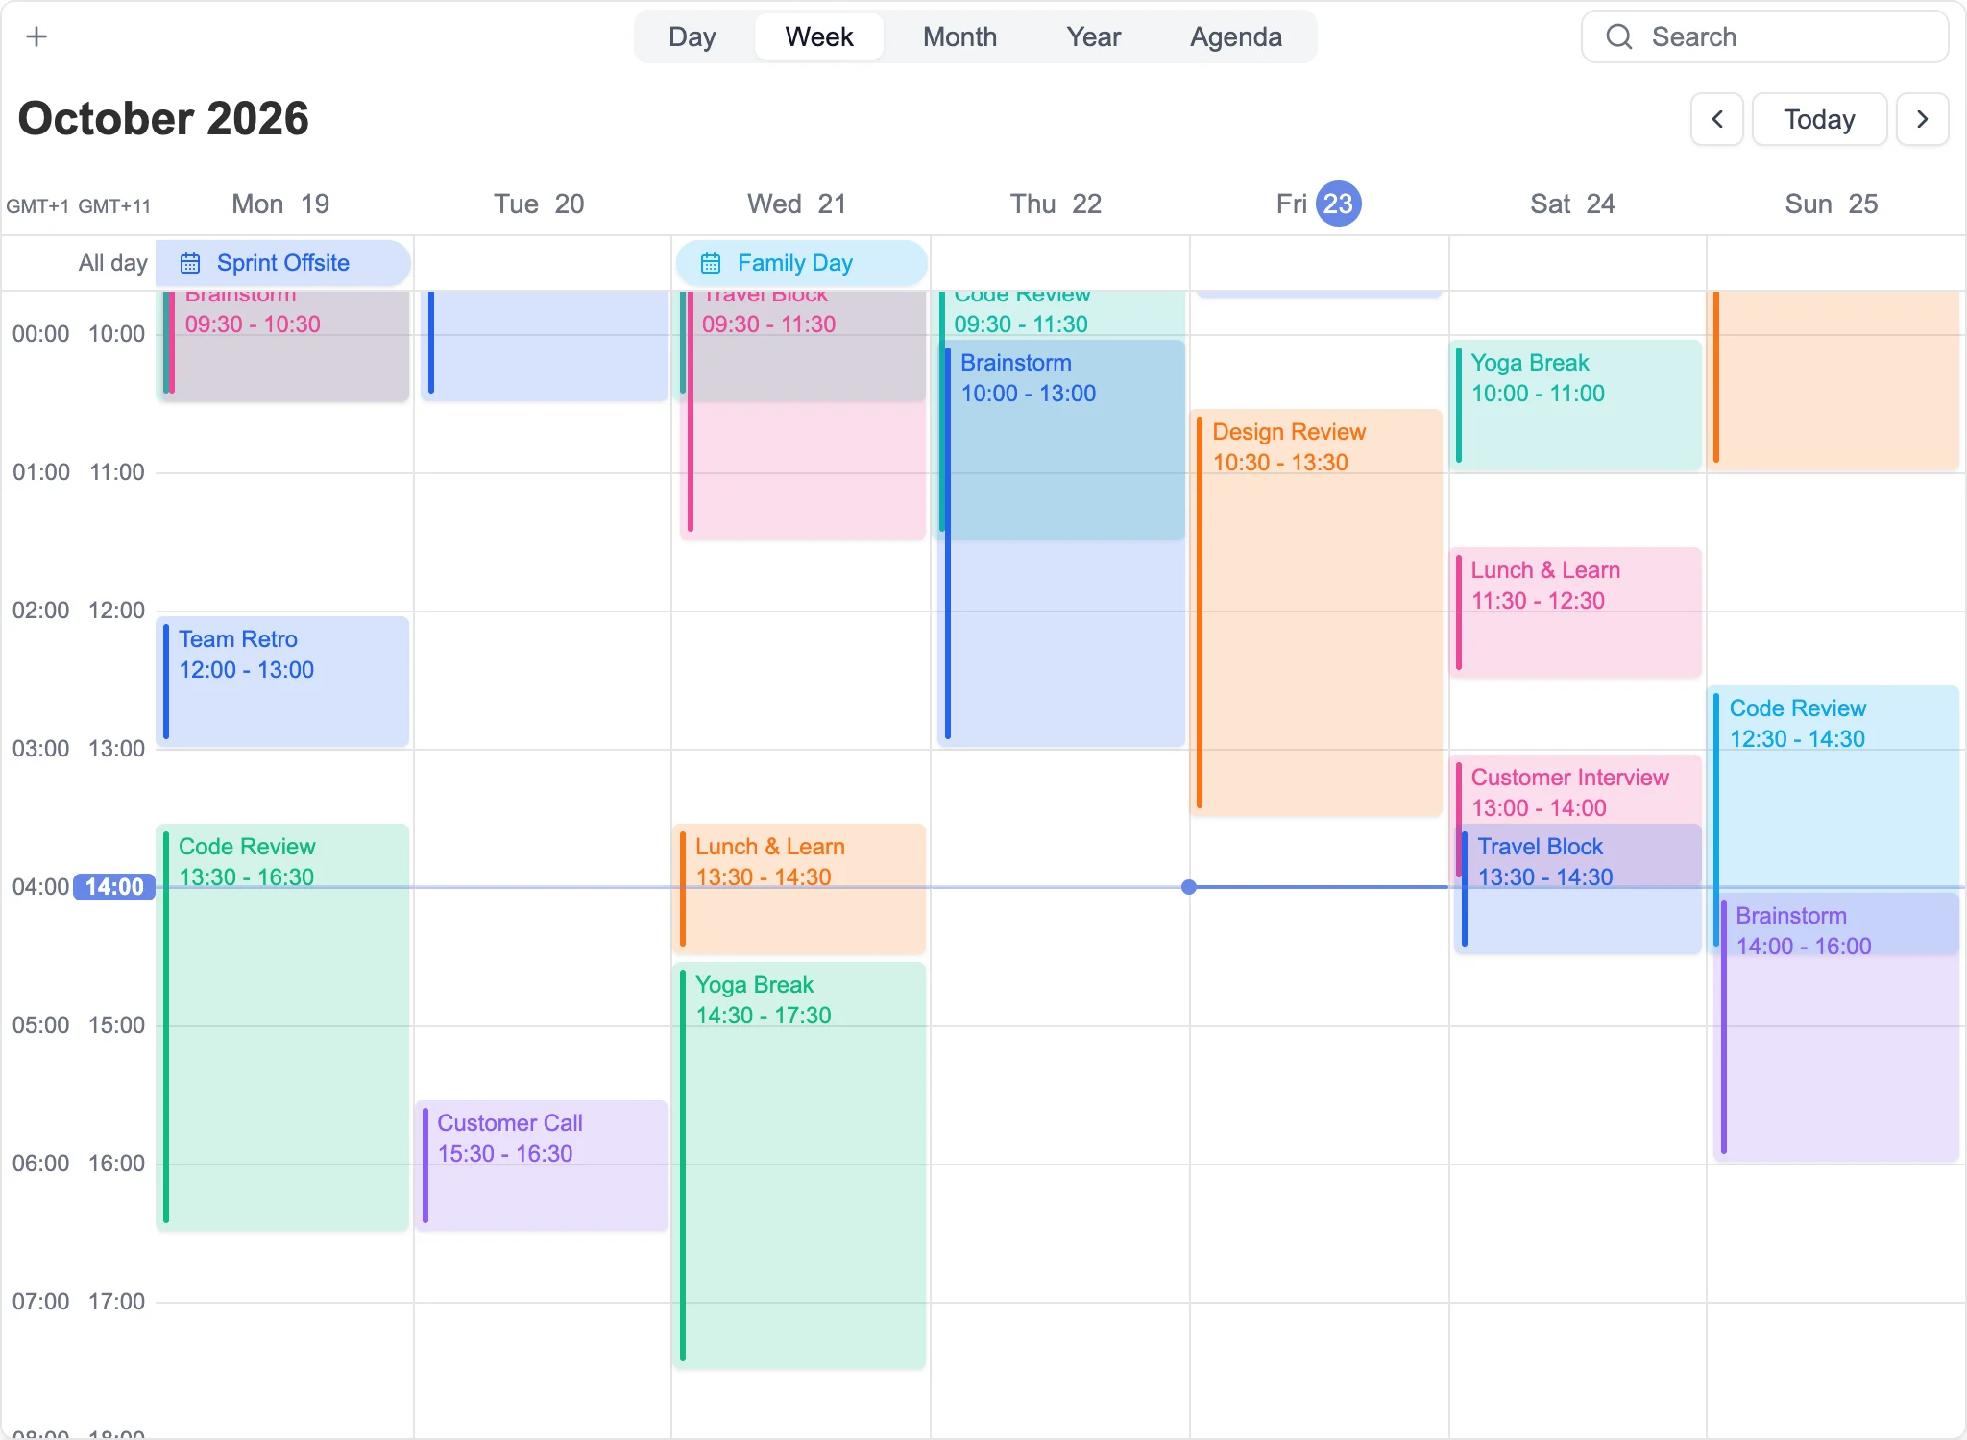This screenshot has height=1440, width=1967.
Task: Click the October 2026 title
Action: [163, 119]
